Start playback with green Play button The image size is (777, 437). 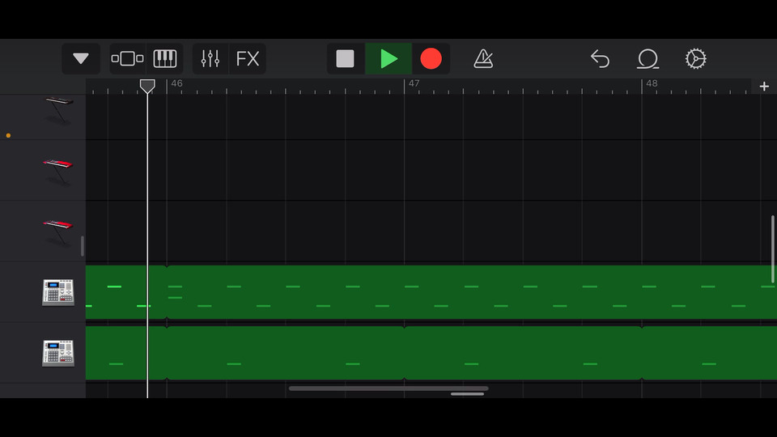pyautogui.click(x=388, y=58)
